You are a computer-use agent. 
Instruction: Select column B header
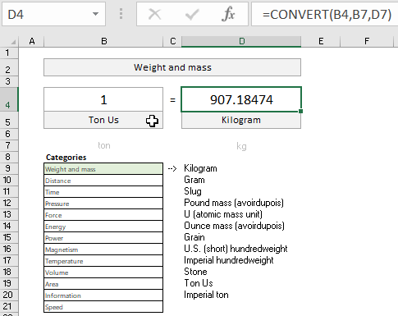pyautogui.click(x=103, y=41)
